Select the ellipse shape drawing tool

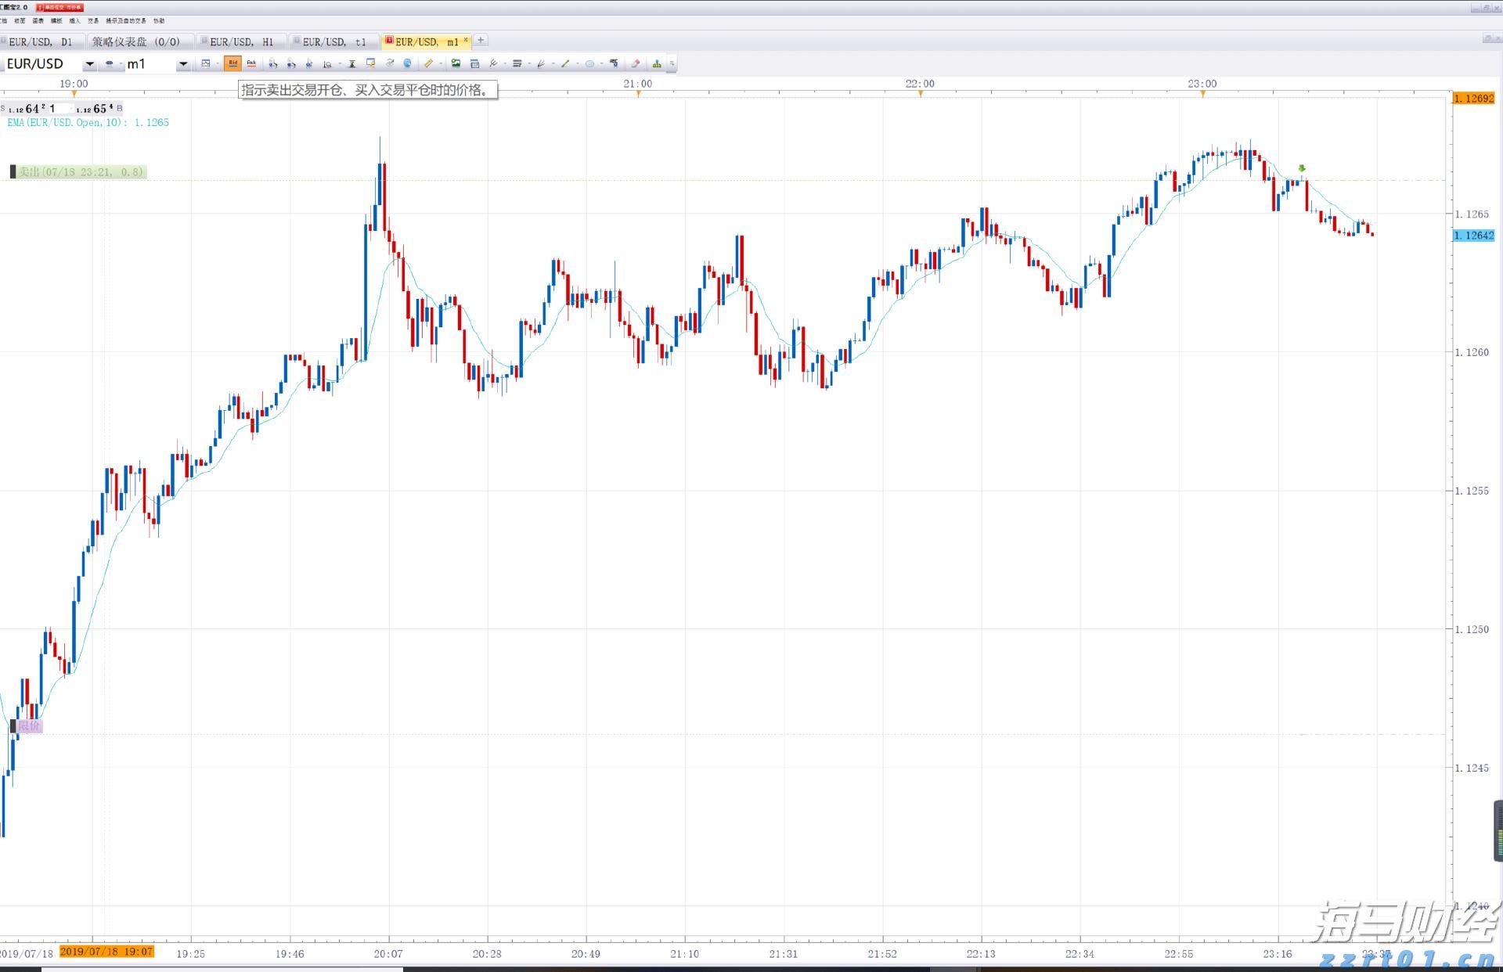pyautogui.click(x=589, y=64)
